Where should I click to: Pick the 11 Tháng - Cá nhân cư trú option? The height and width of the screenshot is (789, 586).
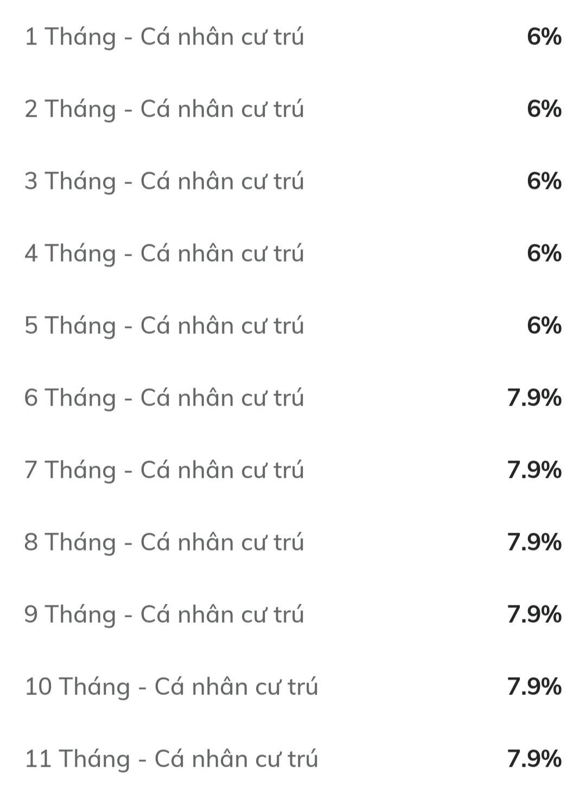click(x=171, y=759)
